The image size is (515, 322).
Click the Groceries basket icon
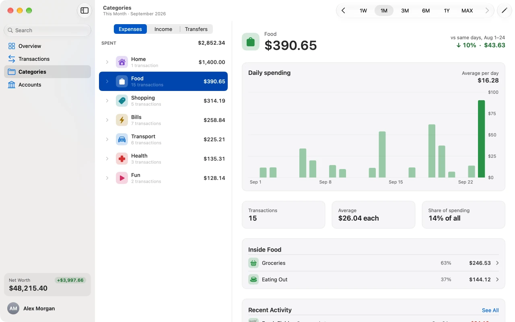pos(253,263)
